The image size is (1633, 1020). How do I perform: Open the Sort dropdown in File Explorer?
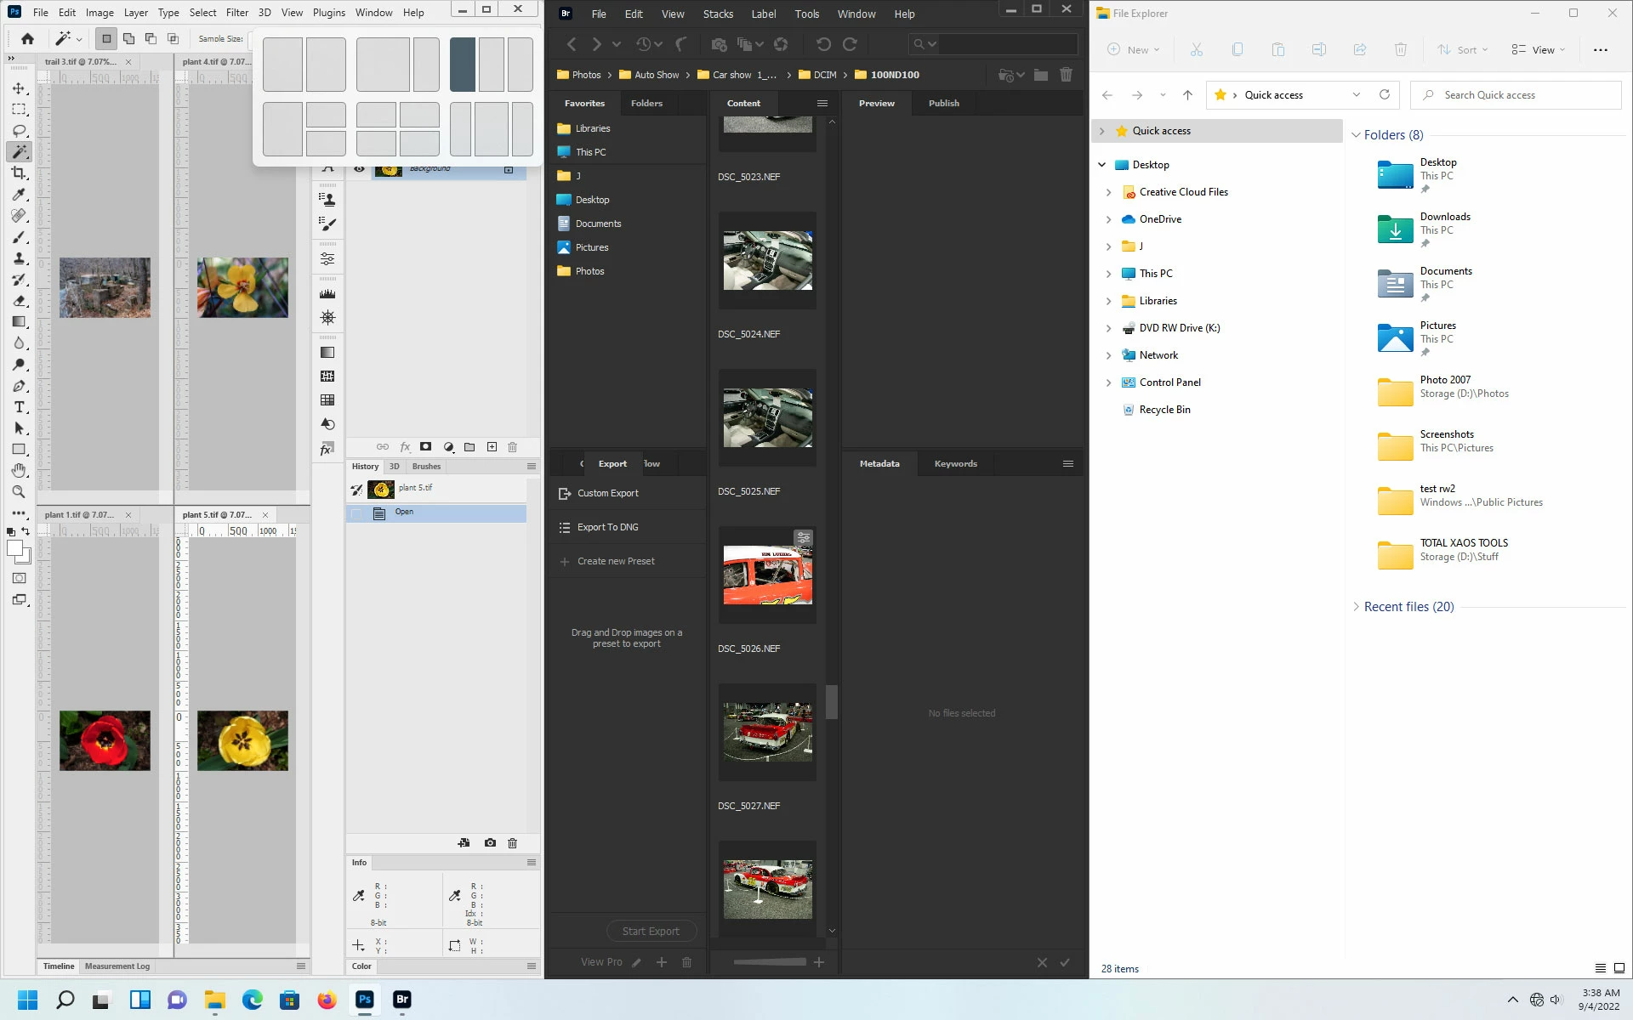1463,50
